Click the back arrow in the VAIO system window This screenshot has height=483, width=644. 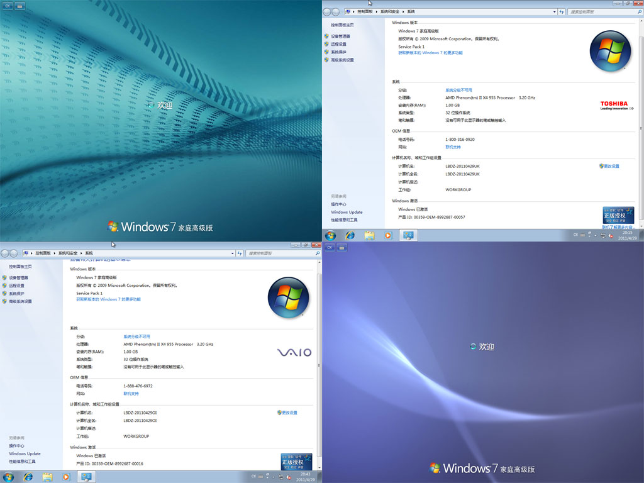[x=5, y=253]
